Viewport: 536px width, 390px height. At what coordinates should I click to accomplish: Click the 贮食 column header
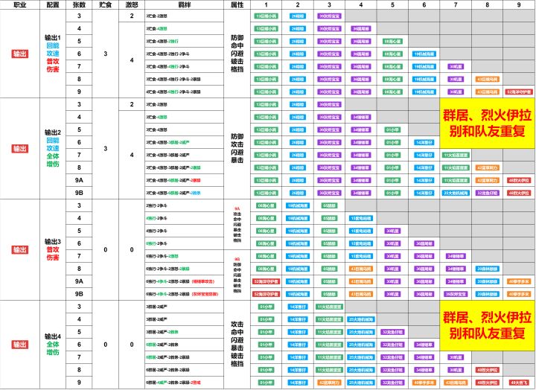click(105, 4)
